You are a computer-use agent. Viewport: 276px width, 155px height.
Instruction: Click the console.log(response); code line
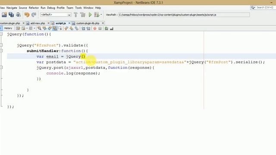click(x=73, y=73)
